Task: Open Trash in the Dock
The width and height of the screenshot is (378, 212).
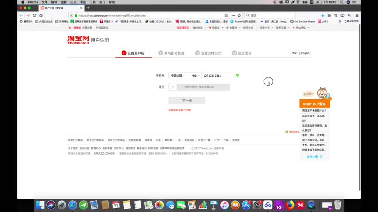Action: 338,205
